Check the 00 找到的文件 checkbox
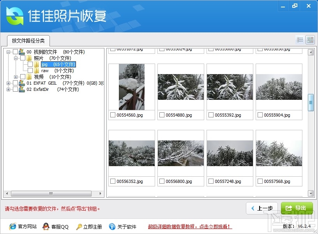This screenshot has height=234, width=318. (x=16, y=52)
